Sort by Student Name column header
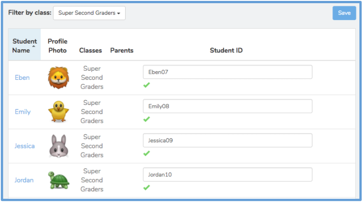The image size is (364, 203). click(25, 46)
